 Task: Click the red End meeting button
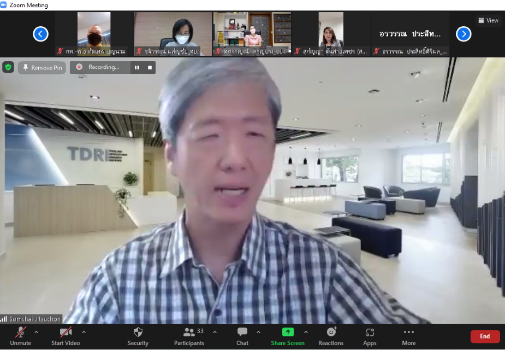click(485, 336)
